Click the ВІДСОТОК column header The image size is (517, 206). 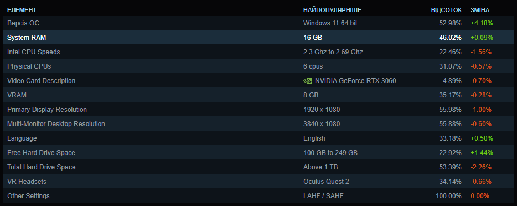point(447,10)
